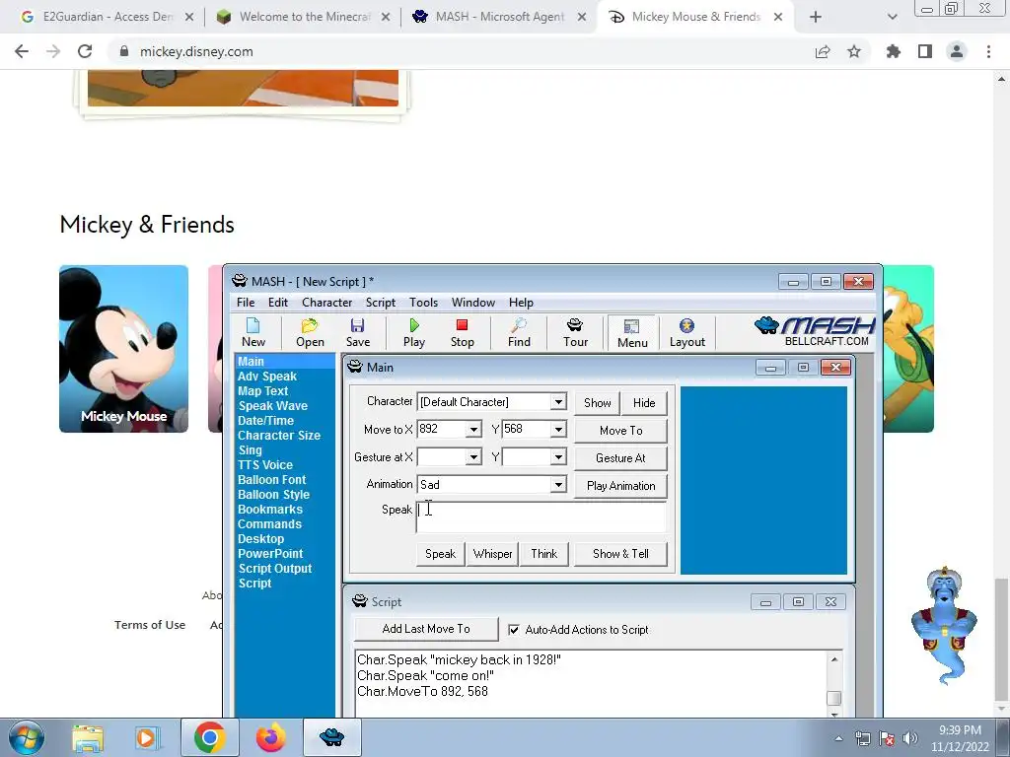Click the New script toolbar icon
The height and width of the screenshot is (757, 1010).
[x=253, y=332]
